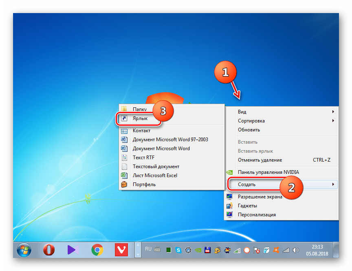
Task: Click the NVIDIA icon in the context menu
Action: tap(229, 172)
